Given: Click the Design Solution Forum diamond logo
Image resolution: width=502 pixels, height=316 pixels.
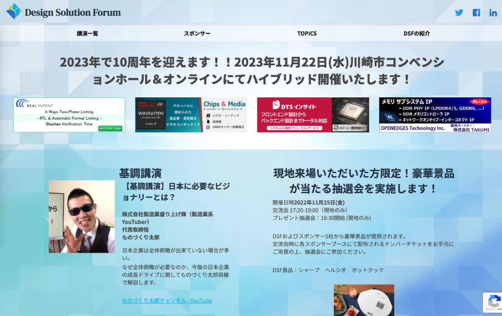Looking at the screenshot, I should (13, 13).
